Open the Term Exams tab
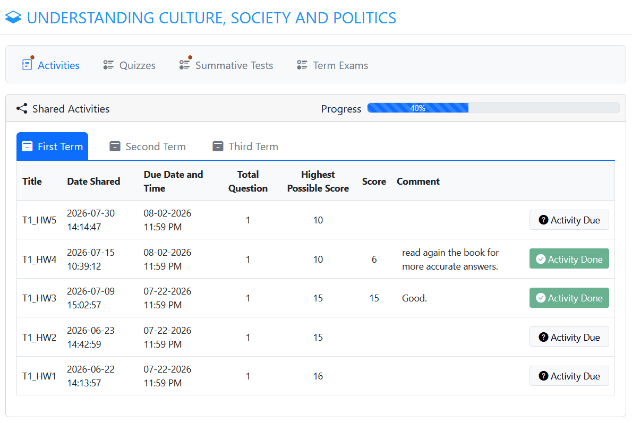This screenshot has height=423, width=632. [x=332, y=65]
